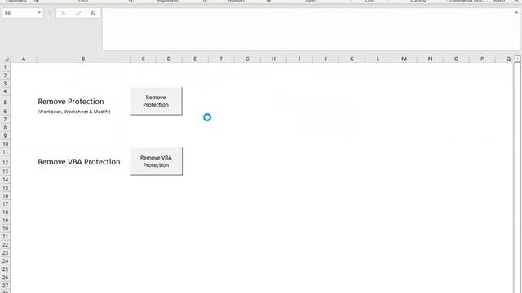Image resolution: width=522 pixels, height=293 pixels.
Task: Select column A header
Action: pyautogui.click(x=24, y=59)
